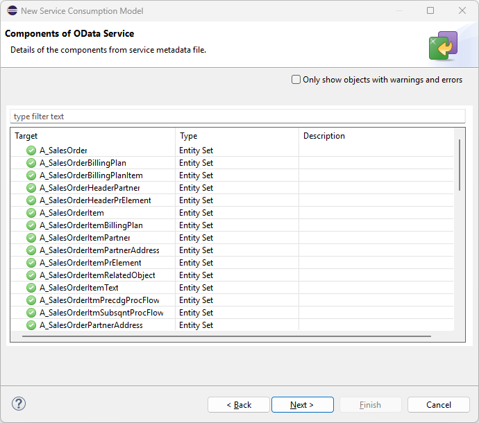Click status icon for A_SalesOrderHeaderPartner
Screen dimensions: 479x423
31,188
